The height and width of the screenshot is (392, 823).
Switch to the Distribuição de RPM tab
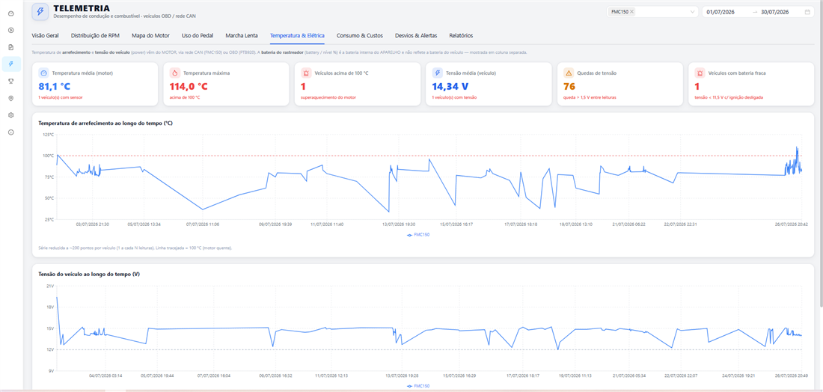pyautogui.click(x=95, y=36)
